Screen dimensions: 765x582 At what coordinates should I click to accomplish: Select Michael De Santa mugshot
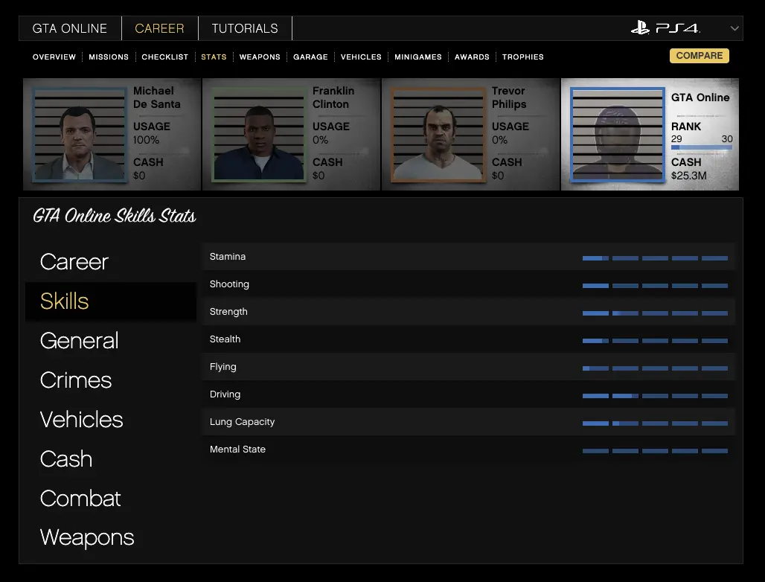[79, 135]
